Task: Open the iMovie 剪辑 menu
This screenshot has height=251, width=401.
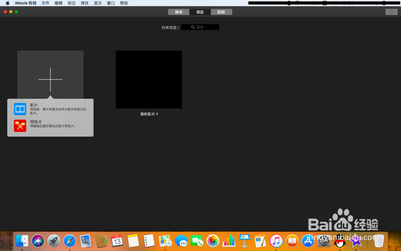Action: click(x=26, y=3)
